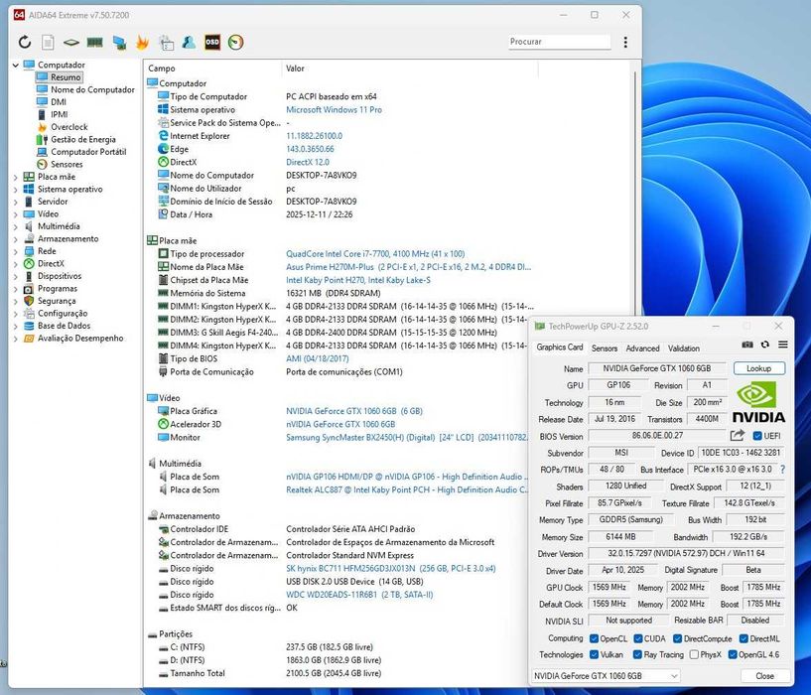Open the Asus Prime H270M-Plus link
This screenshot has width=811, height=695.
[x=409, y=267]
